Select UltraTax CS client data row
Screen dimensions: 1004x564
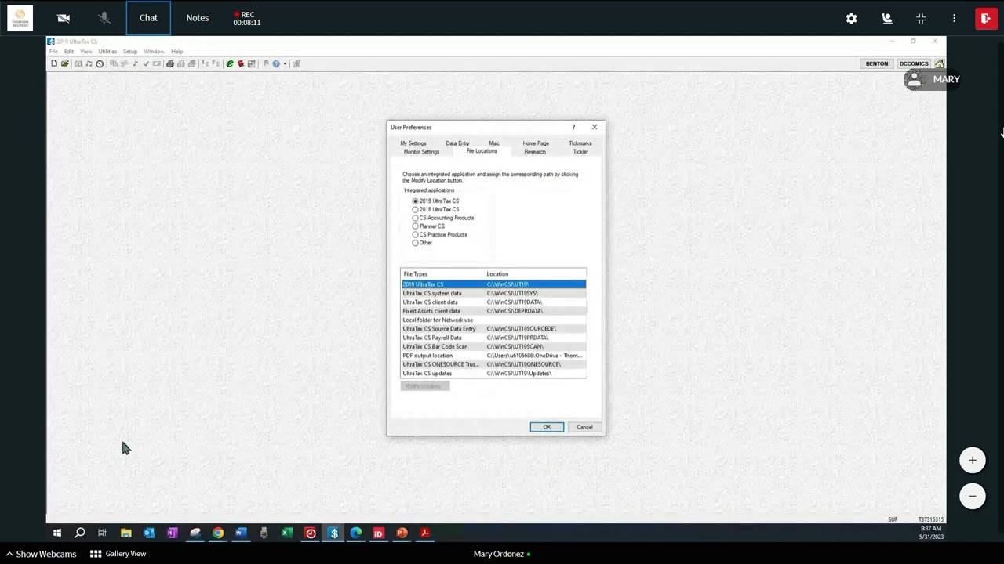tap(493, 302)
